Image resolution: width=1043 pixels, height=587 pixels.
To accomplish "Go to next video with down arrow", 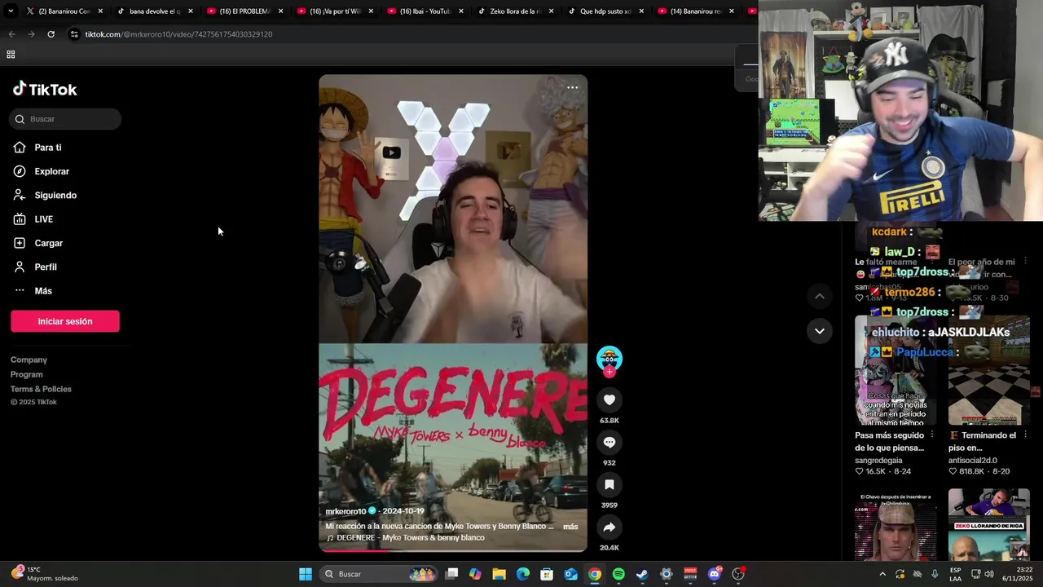I will tap(819, 331).
